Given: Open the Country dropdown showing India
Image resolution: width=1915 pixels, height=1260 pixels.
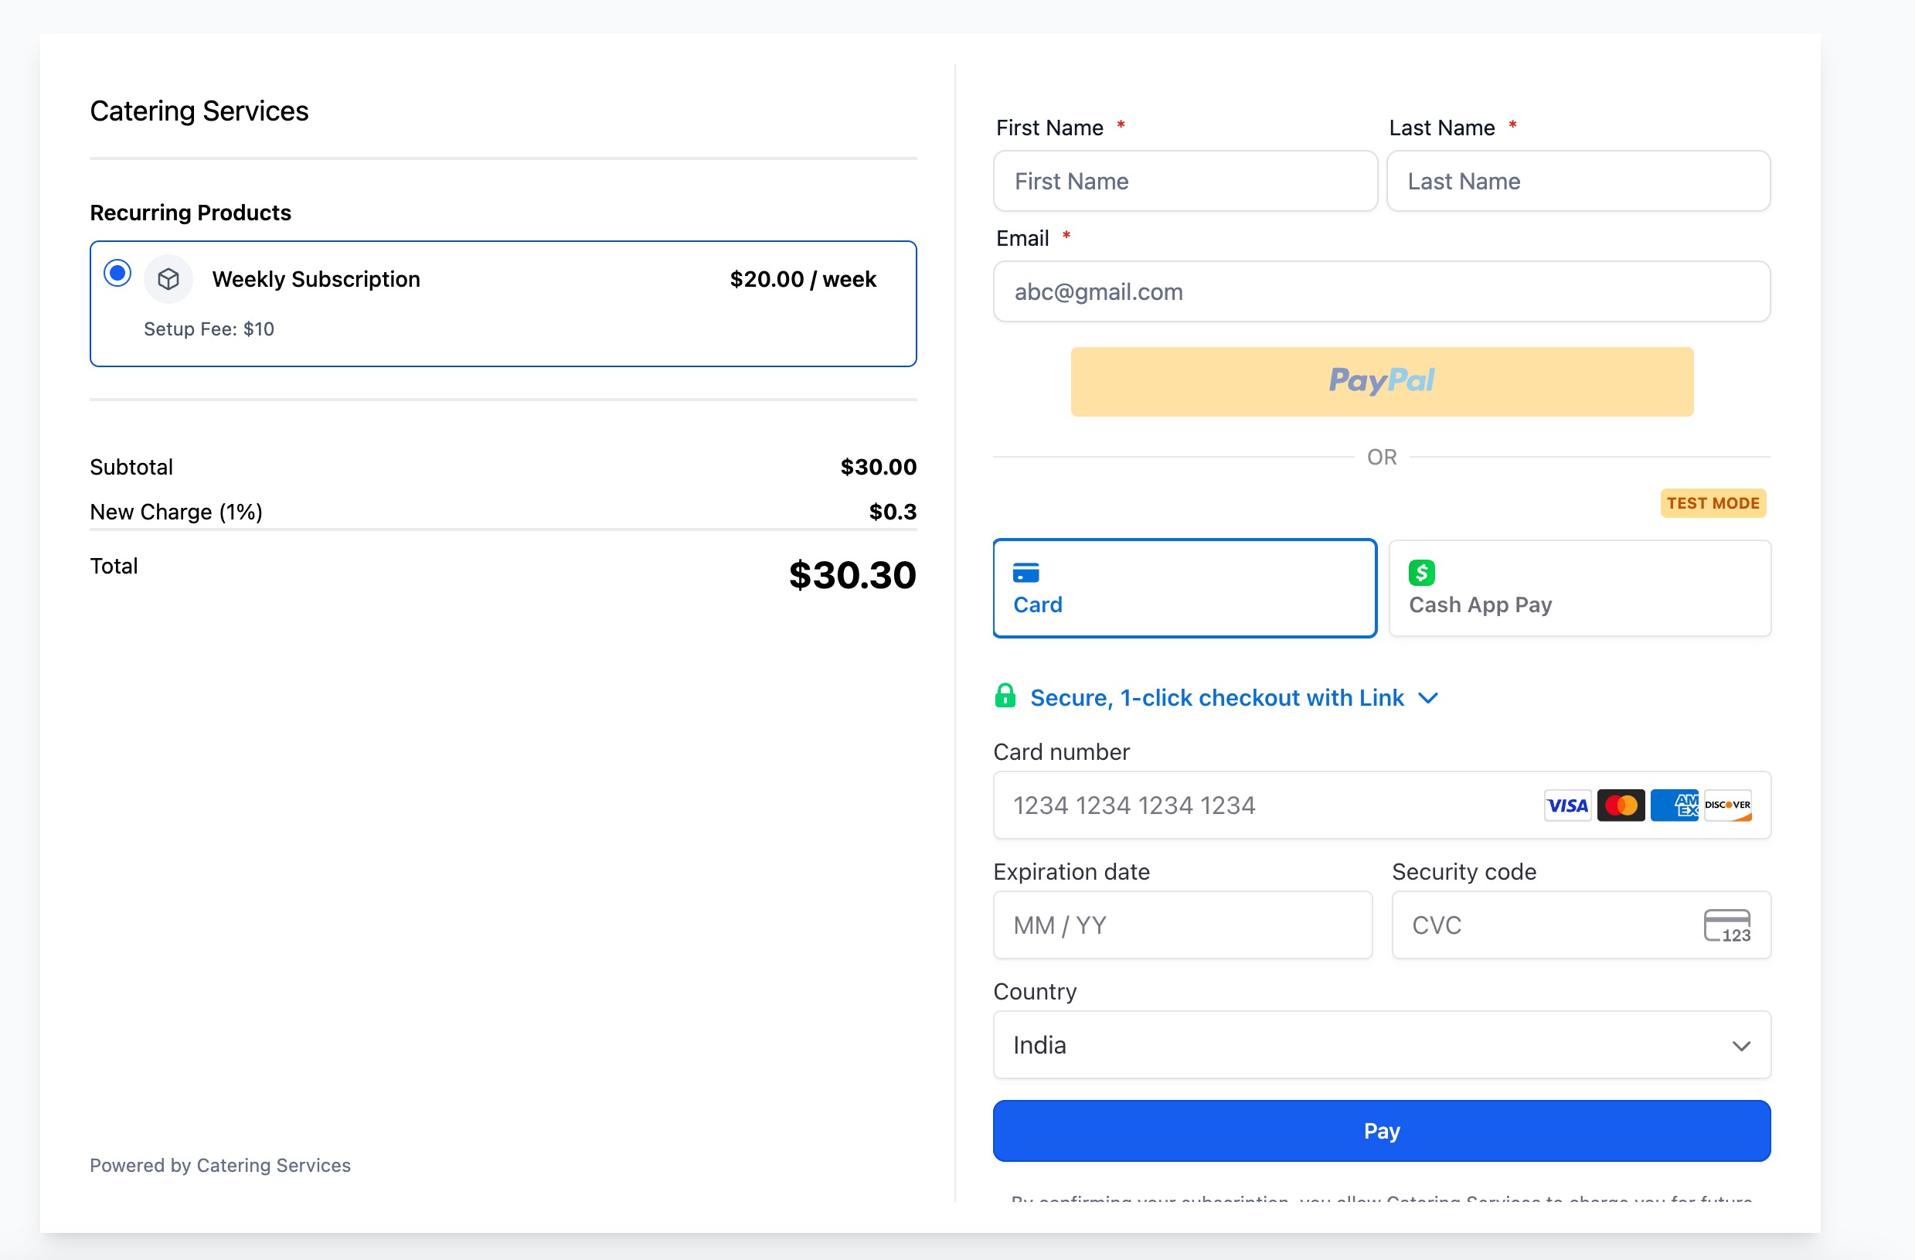Looking at the screenshot, I should click(1382, 1045).
